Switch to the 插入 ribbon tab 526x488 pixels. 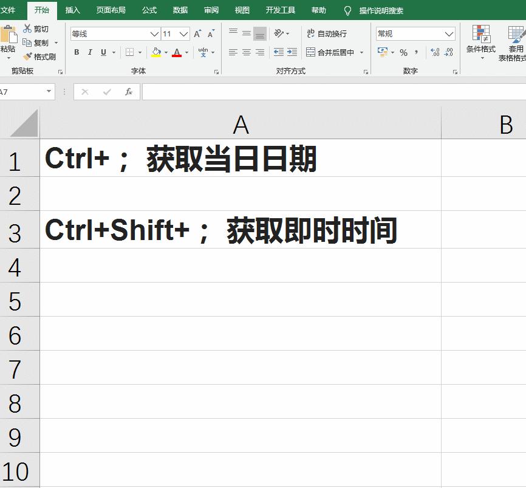pyautogui.click(x=72, y=10)
